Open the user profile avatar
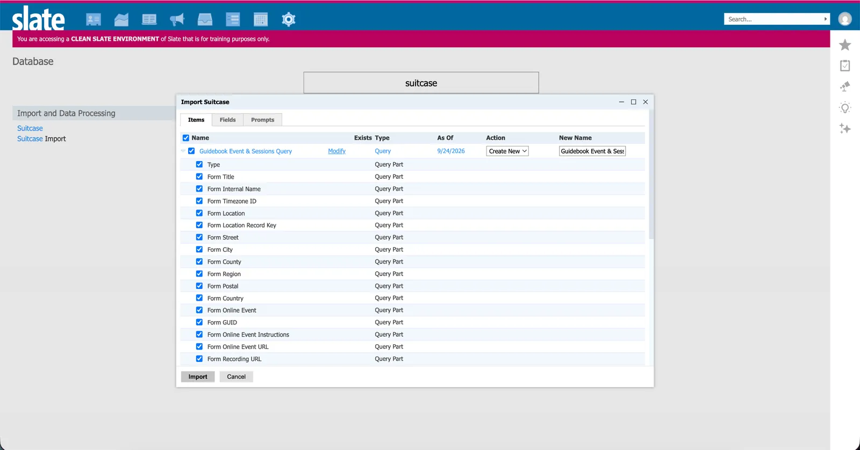 tap(845, 19)
